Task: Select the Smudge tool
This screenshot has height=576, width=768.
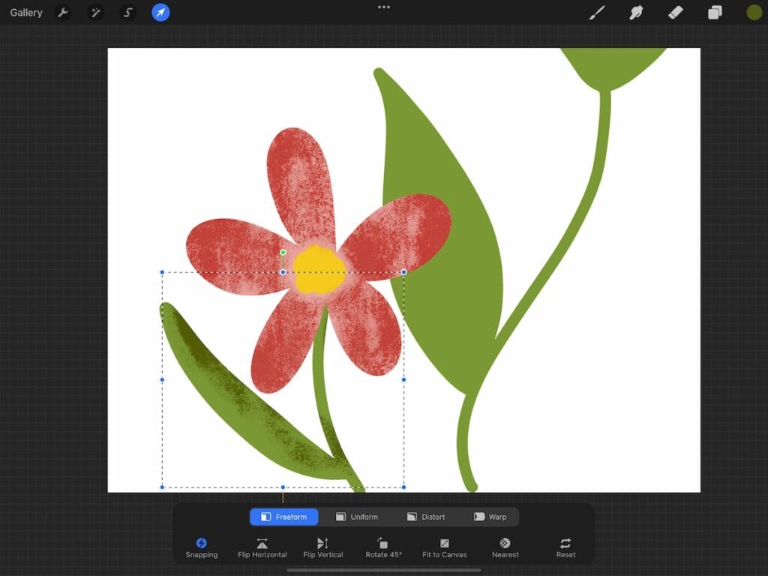Action: [636, 12]
